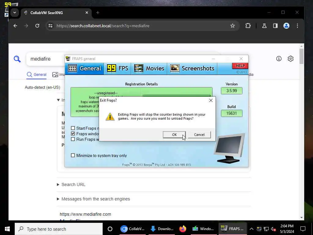Toggle the browser side panel icon
The image size is (313, 235).
pos(275,26)
